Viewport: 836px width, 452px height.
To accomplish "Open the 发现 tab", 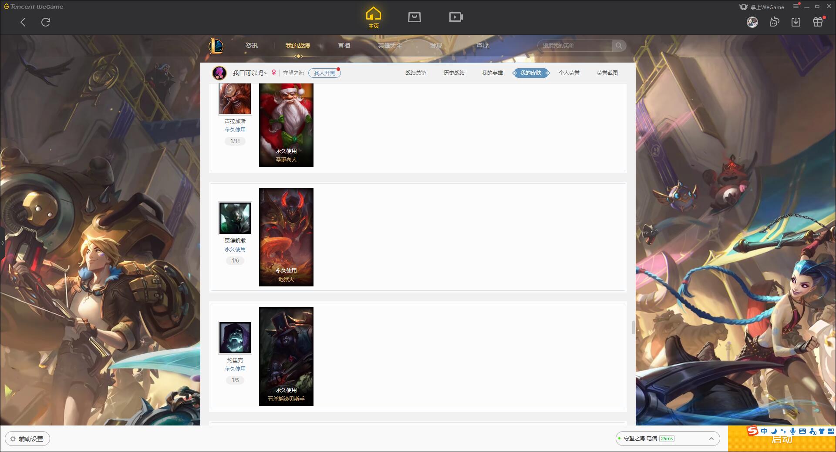I will tap(436, 46).
